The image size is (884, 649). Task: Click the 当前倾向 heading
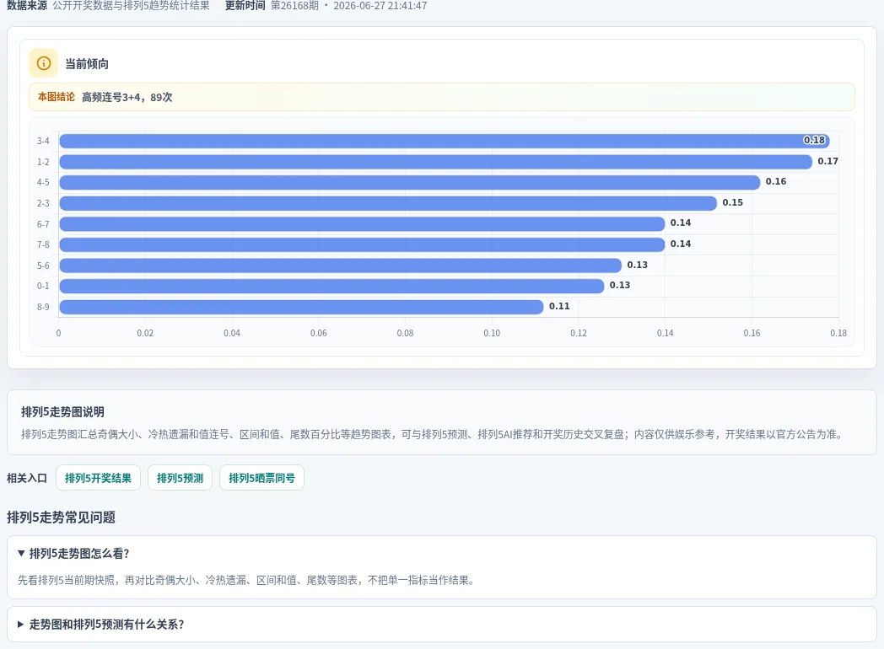(87, 64)
